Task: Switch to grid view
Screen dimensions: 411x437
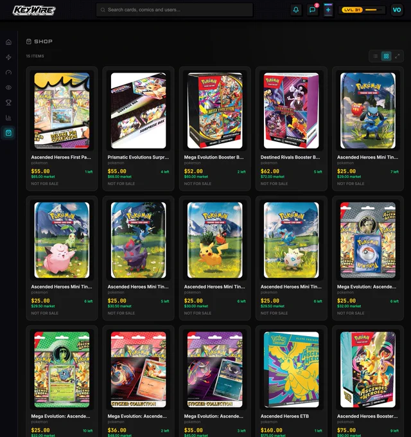Action: click(386, 57)
